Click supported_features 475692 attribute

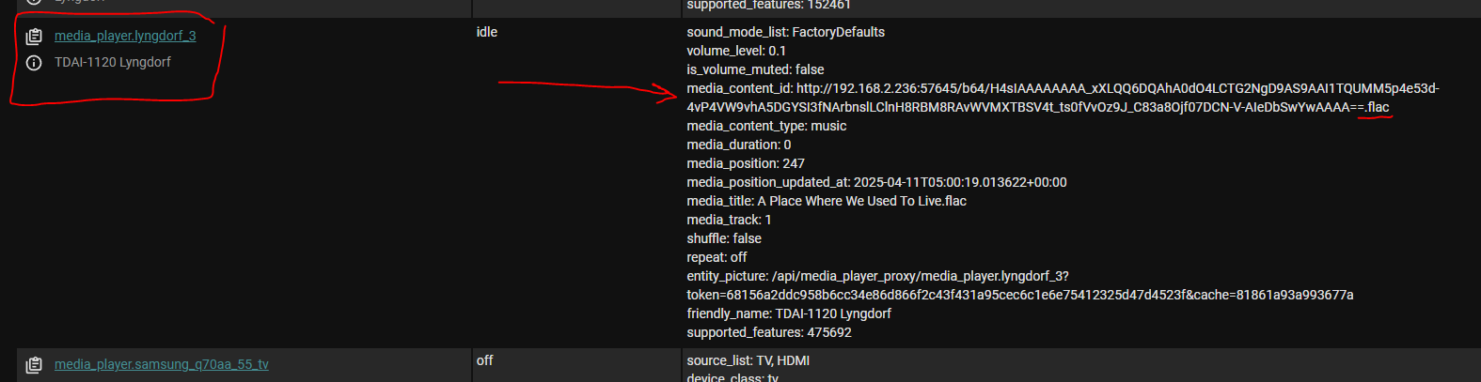point(769,332)
